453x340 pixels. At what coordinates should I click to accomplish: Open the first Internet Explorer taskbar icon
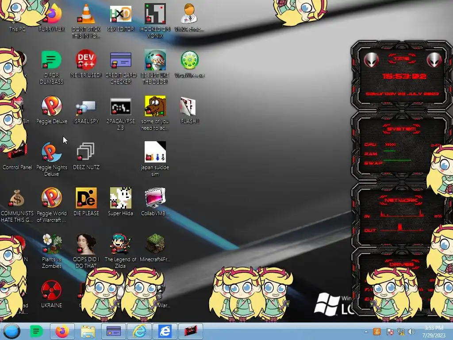(139, 331)
